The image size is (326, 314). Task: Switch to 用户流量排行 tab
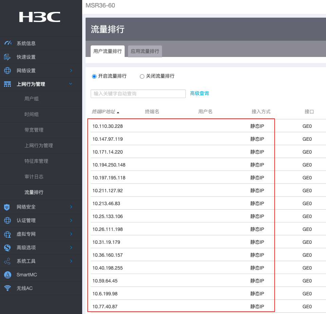[x=108, y=51]
